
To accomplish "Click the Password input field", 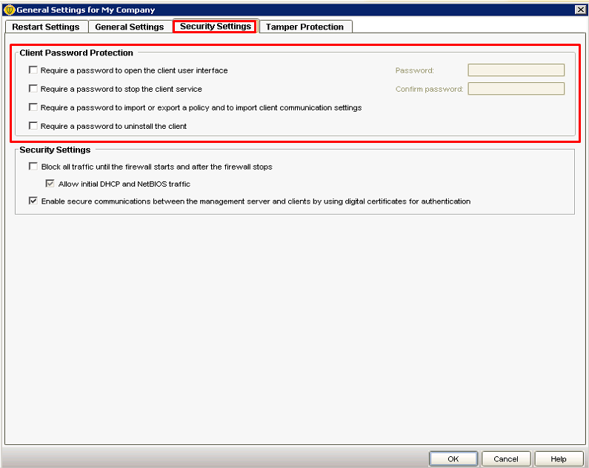I will coord(516,70).
